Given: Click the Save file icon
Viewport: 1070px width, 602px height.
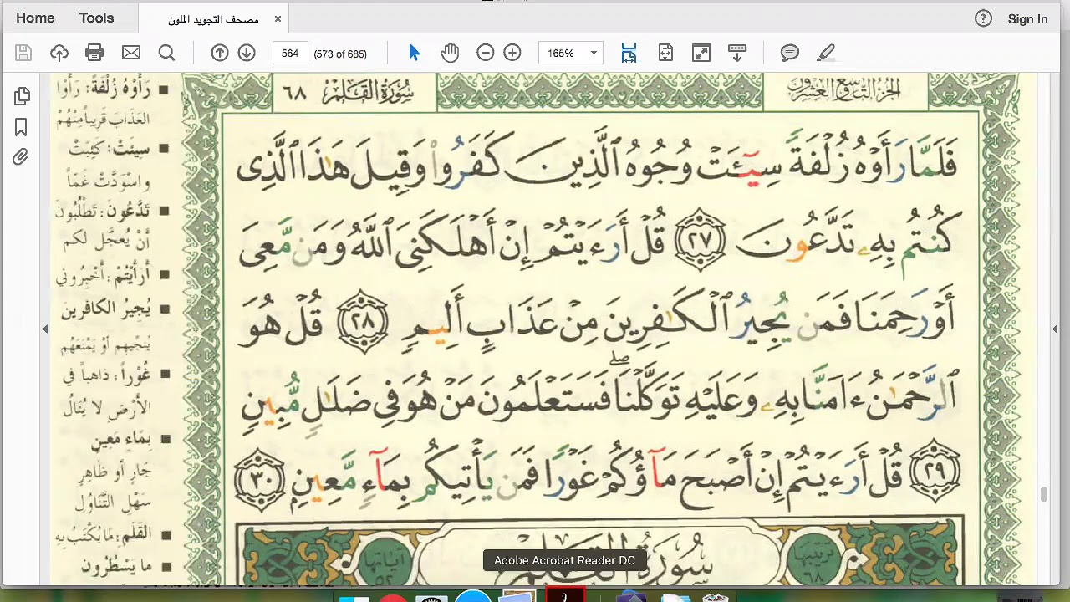Looking at the screenshot, I should click(23, 53).
